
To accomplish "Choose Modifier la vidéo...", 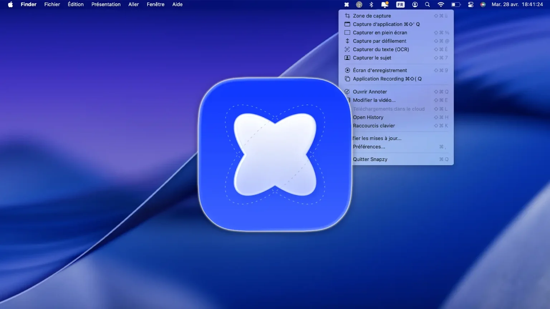I will coord(396,100).
